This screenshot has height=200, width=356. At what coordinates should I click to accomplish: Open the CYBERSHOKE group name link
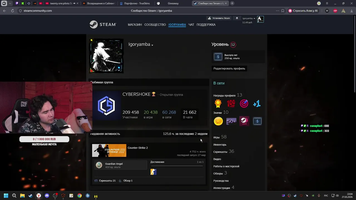click(x=136, y=94)
